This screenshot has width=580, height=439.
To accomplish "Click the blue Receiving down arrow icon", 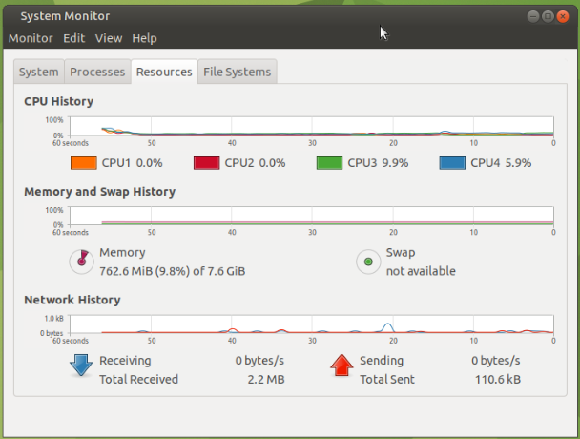I will point(80,366).
